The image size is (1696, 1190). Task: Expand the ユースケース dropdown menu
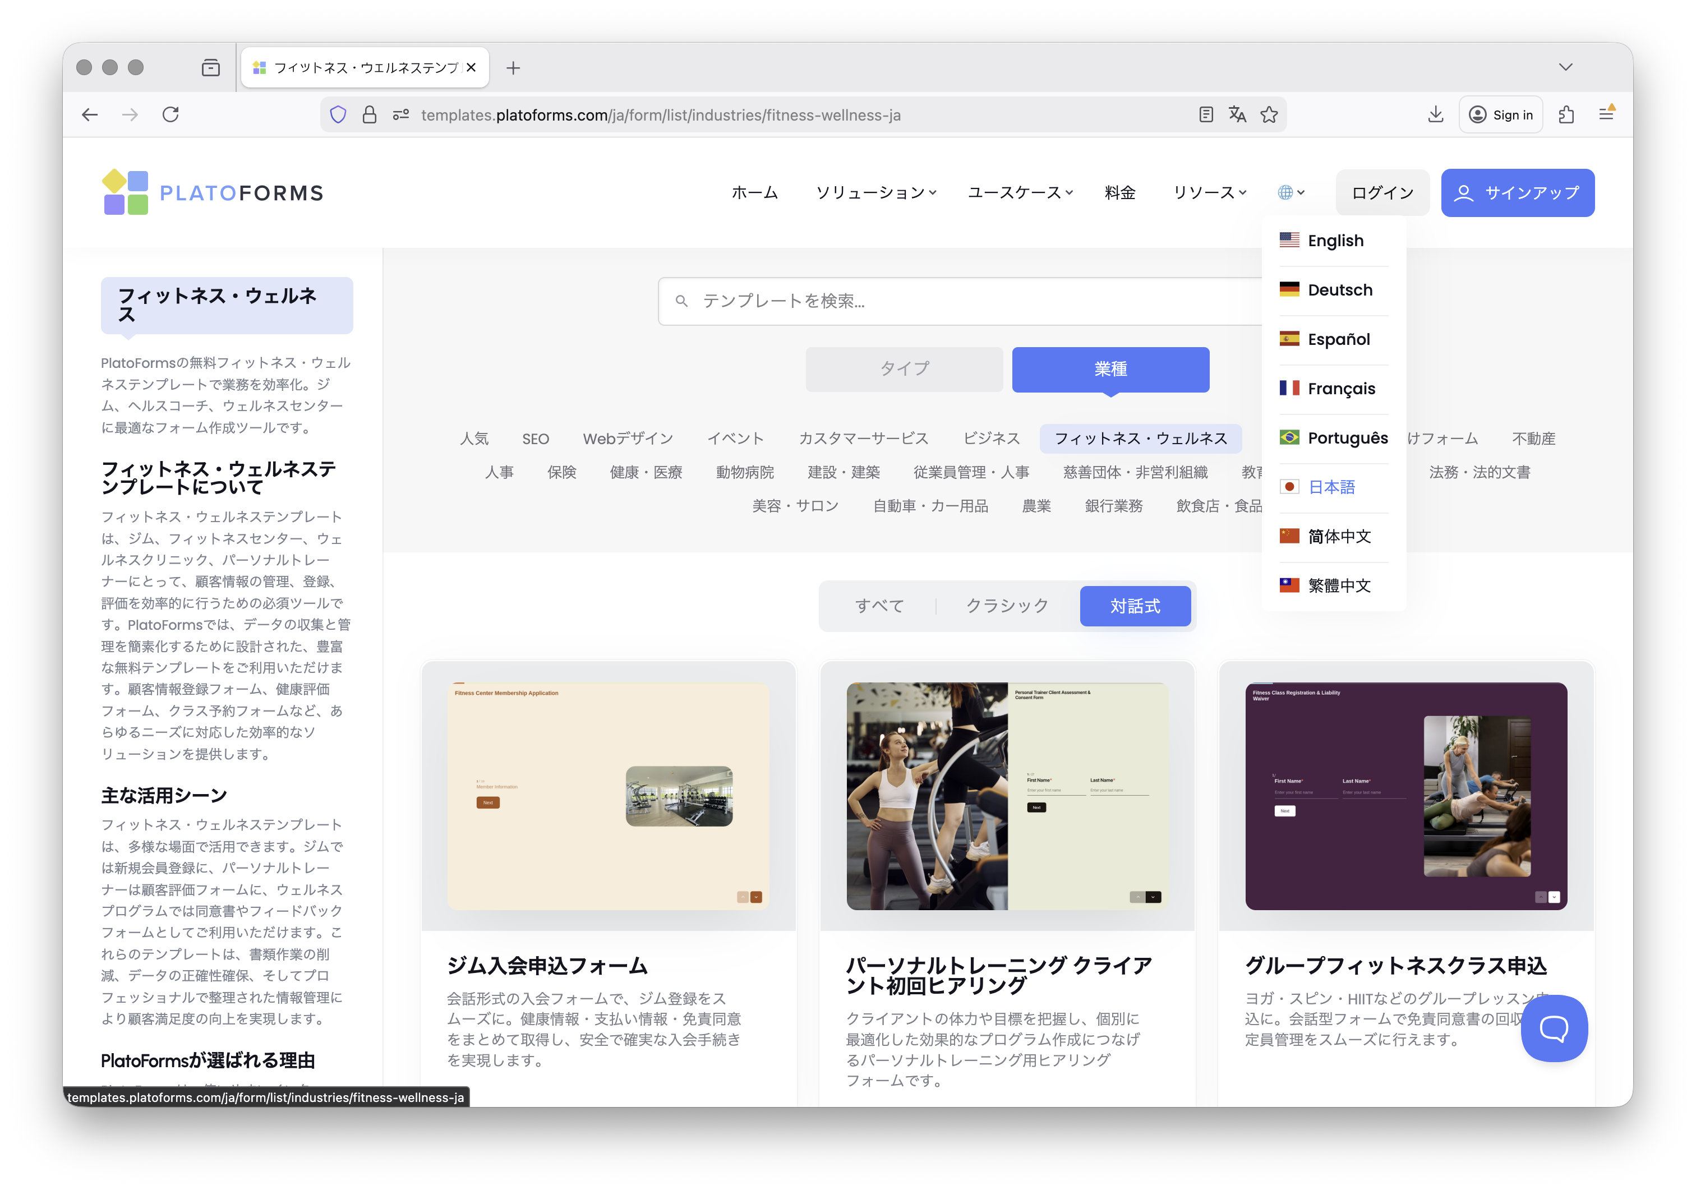1020,193
